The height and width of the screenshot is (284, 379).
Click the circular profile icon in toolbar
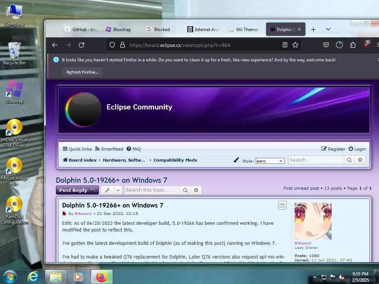click(339, 45)
